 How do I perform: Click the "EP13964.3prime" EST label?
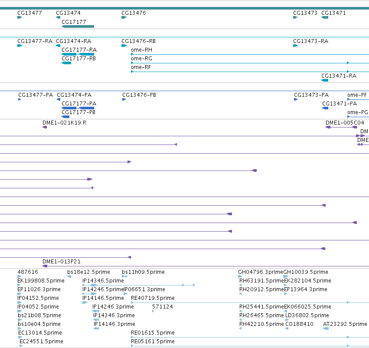coord(306,289)
